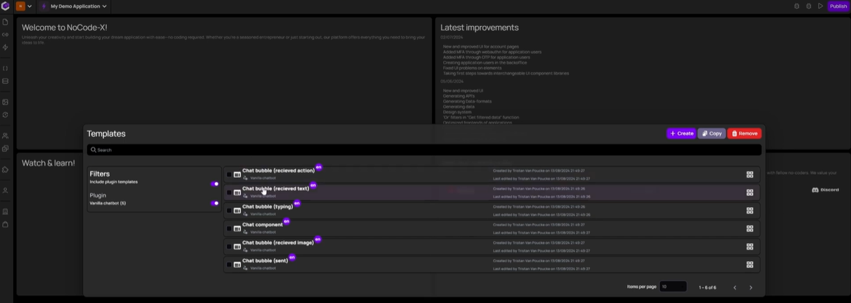
Task: Click the red Remove button
Action: pyautogui.click(x=744, y=134)
